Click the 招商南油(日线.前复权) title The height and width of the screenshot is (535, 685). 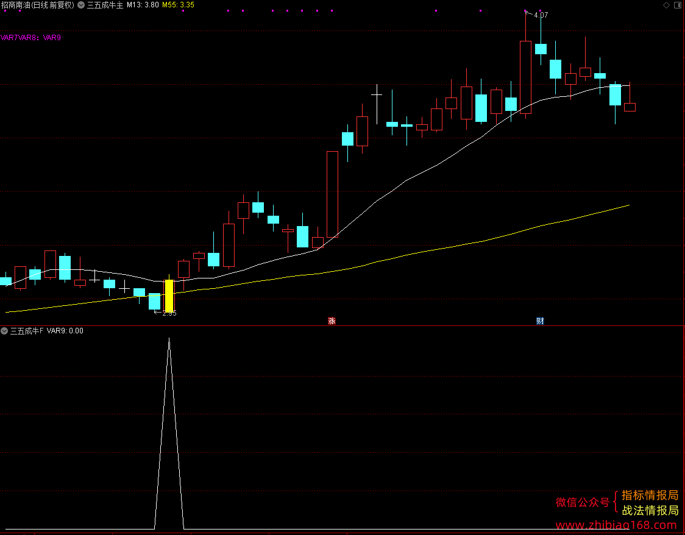(38, 5)
